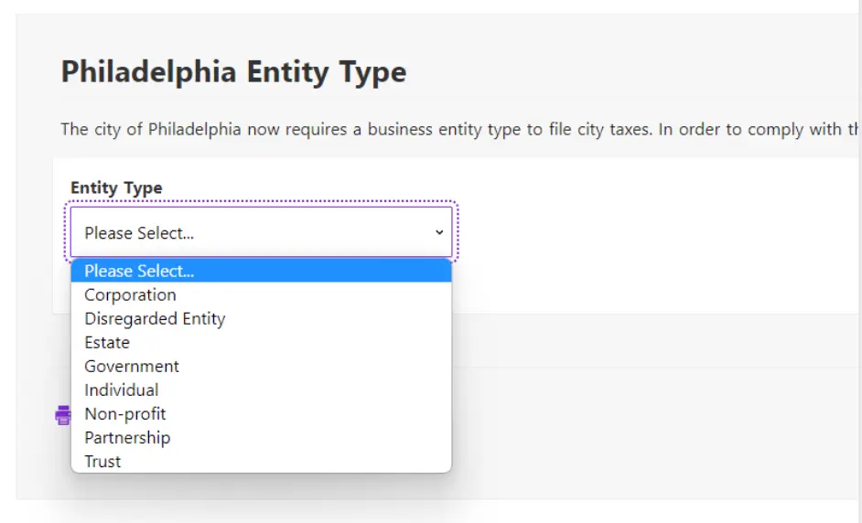
Task: Choose Corporation from the entity list
Action: click(130, 294)
